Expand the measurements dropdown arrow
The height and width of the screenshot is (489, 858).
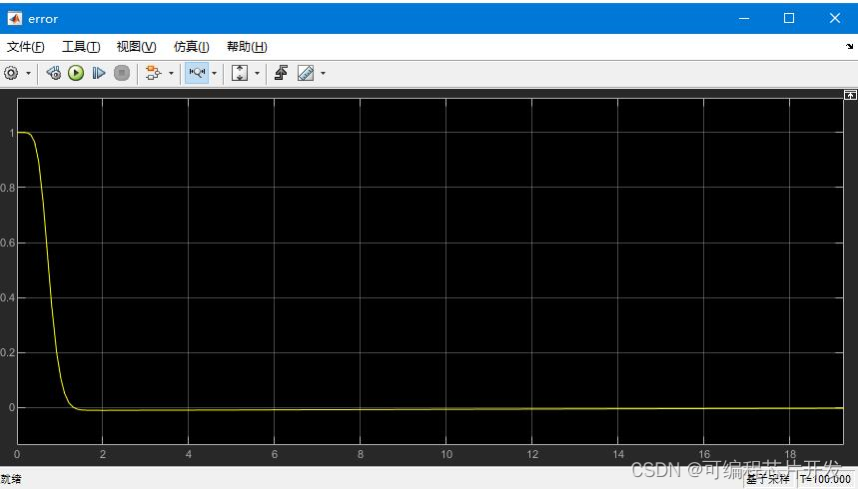(323, 73)
